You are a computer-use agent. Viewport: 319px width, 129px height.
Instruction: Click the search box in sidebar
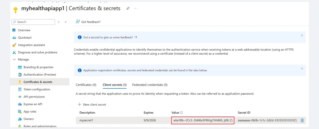[33, 22]
